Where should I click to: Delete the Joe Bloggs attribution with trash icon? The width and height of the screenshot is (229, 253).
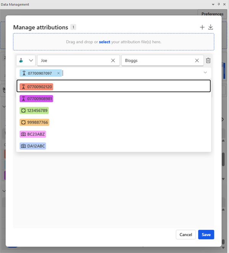[208, 61]
